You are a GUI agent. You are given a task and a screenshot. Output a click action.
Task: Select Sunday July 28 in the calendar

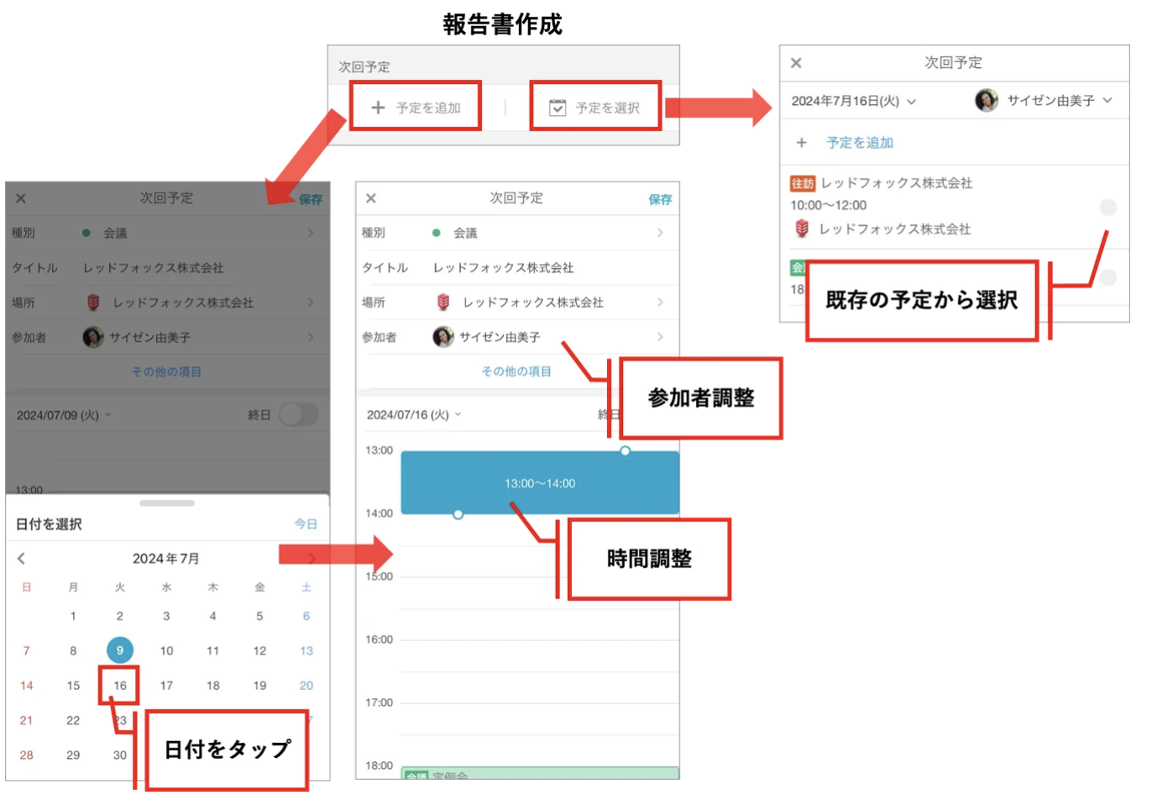coord(27,755)
